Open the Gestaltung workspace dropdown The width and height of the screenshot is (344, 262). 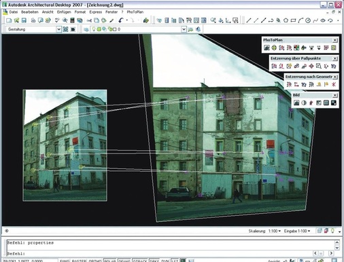[x=58, y=29]
